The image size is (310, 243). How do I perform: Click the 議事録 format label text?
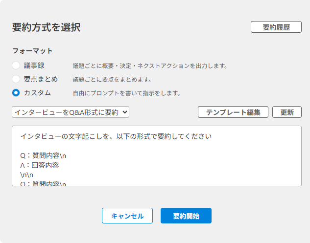point(34,66)
